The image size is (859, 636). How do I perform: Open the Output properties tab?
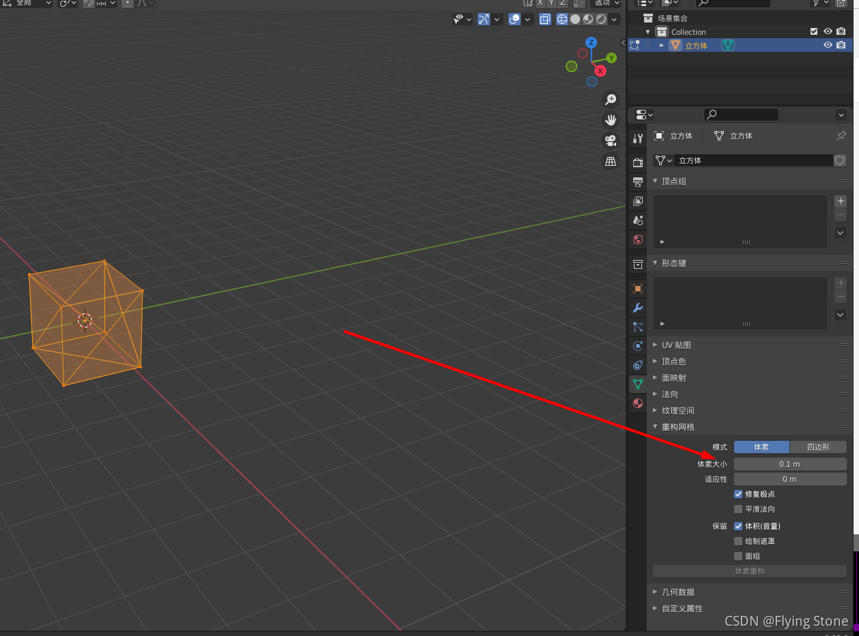click(638, 182)
